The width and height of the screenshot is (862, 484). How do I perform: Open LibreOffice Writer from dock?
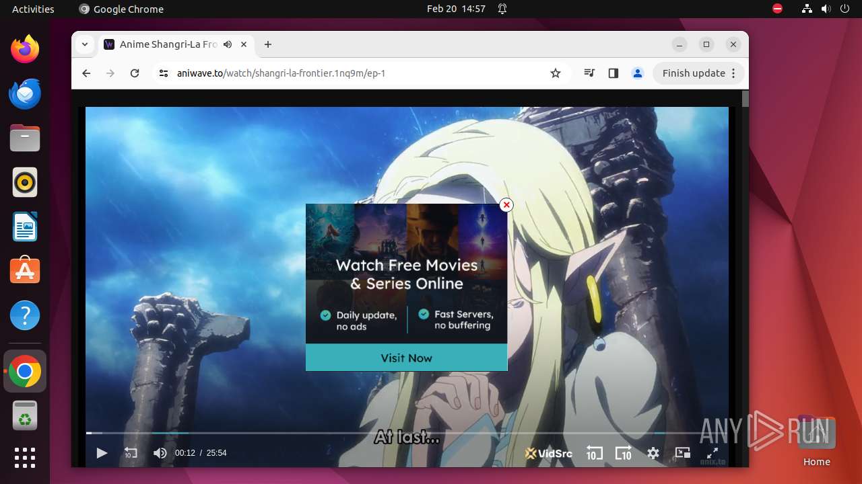pos(25,227)
